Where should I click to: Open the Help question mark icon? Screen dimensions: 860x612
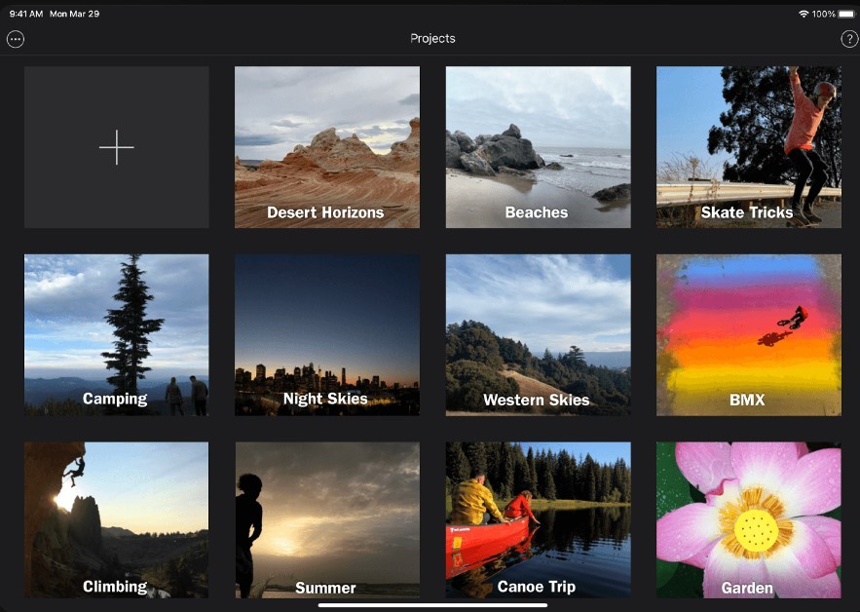point(849,39)
